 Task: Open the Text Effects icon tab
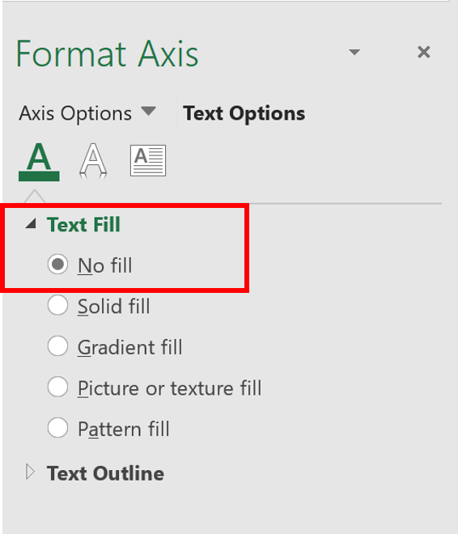pyautogui.click(x=93, y=160)
